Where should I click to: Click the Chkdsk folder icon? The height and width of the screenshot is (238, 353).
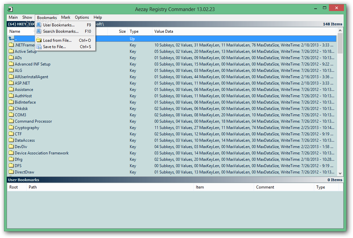coord(11,108)
